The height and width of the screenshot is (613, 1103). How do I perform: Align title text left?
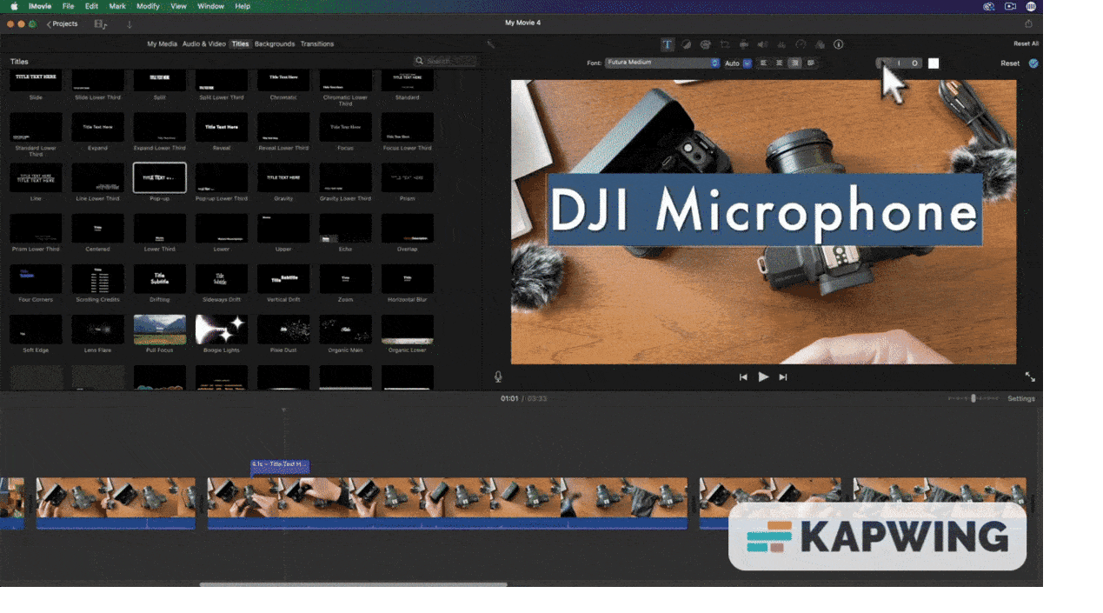pyautogui.click(x=764, y=63)
